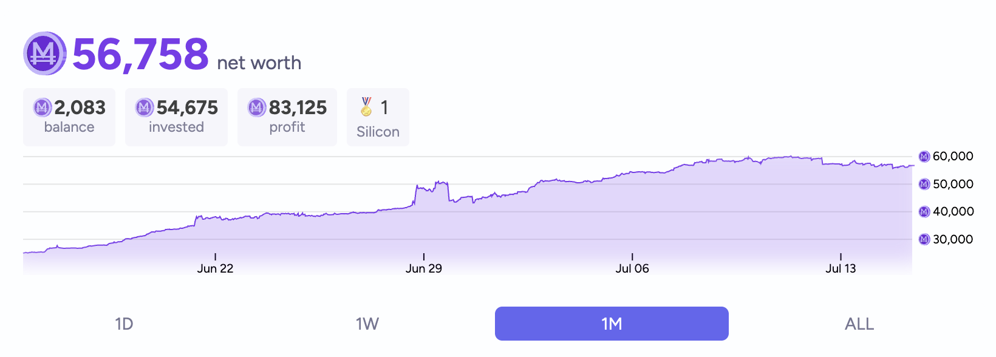
Task: Click the mana icon beside 54,675 invested
Action: pyautogui.click(x=144, y=107)
